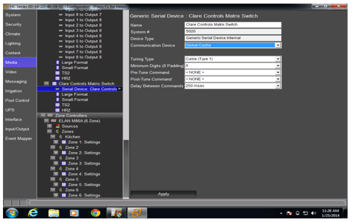The width and height of the screenshot is (353, 222).
Task: Click the Zone 4 speaker icon
Action: coord(61,169)
